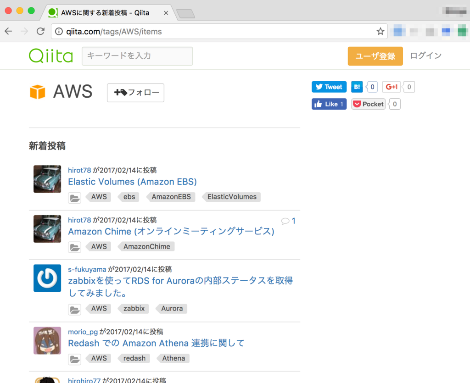The image size is (470, 383).
Task: Open Elastic Volumes (Amazon EBS) article
Action: (x=132, y=182)
